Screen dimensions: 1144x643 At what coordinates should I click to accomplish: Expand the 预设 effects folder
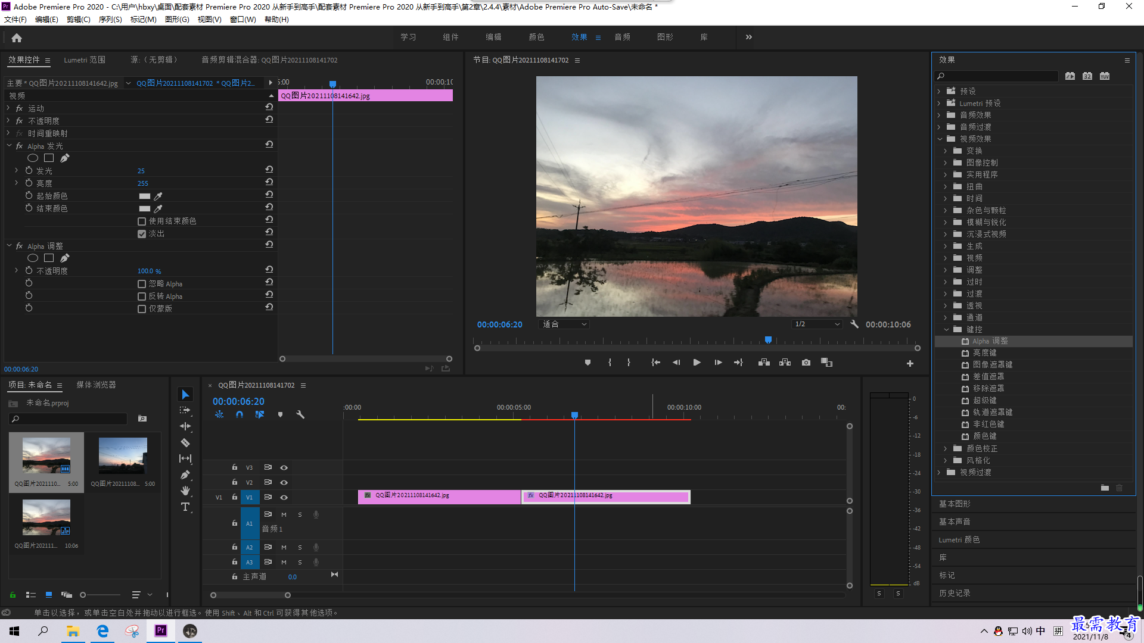pyautogui.click(x=939, y=91)
